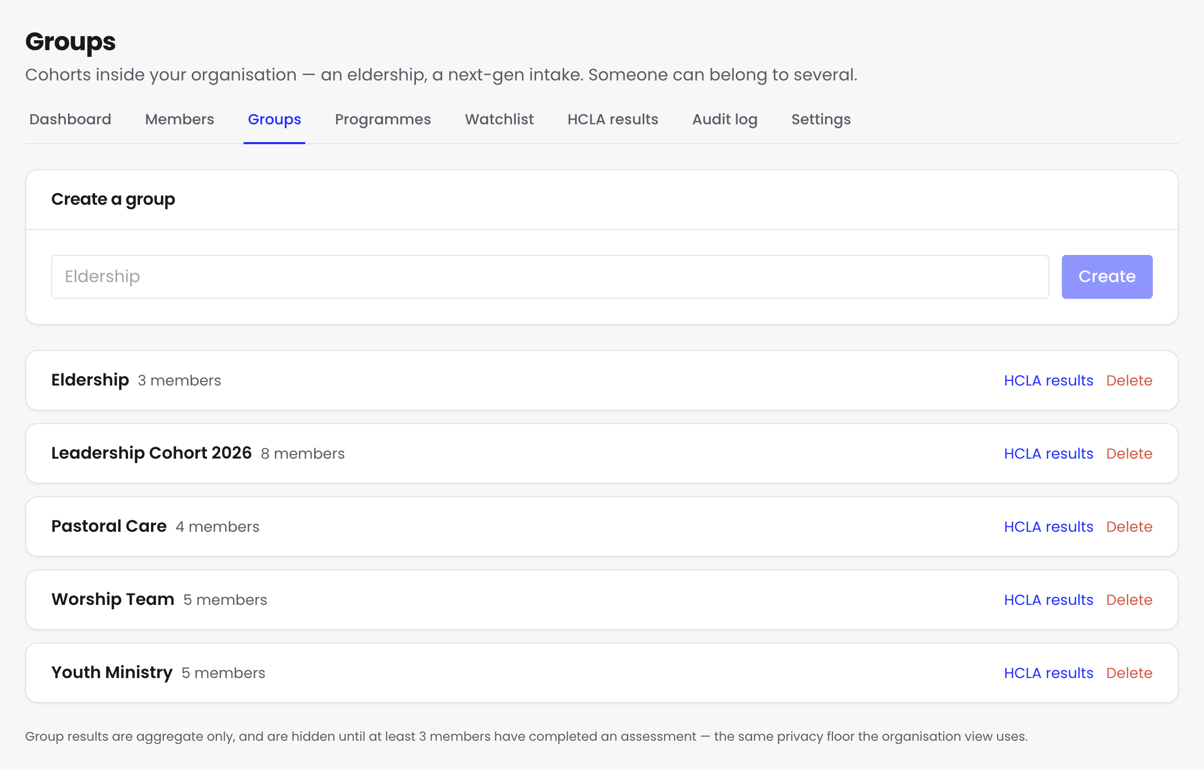Delete the Youth Ministry group
The image size is (1204, 770).
[1129, 673]
